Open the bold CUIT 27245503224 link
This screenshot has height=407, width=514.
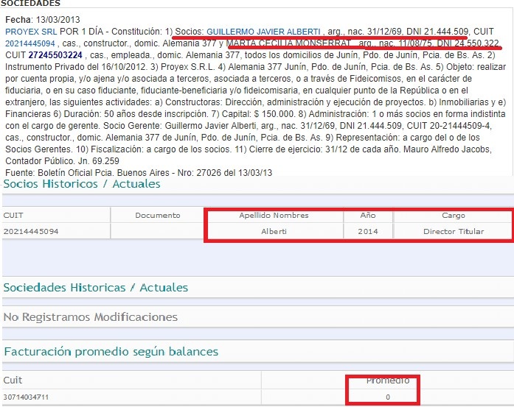[55, 55]
